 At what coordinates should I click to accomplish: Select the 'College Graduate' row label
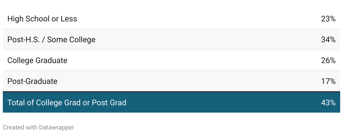point(37,61)
